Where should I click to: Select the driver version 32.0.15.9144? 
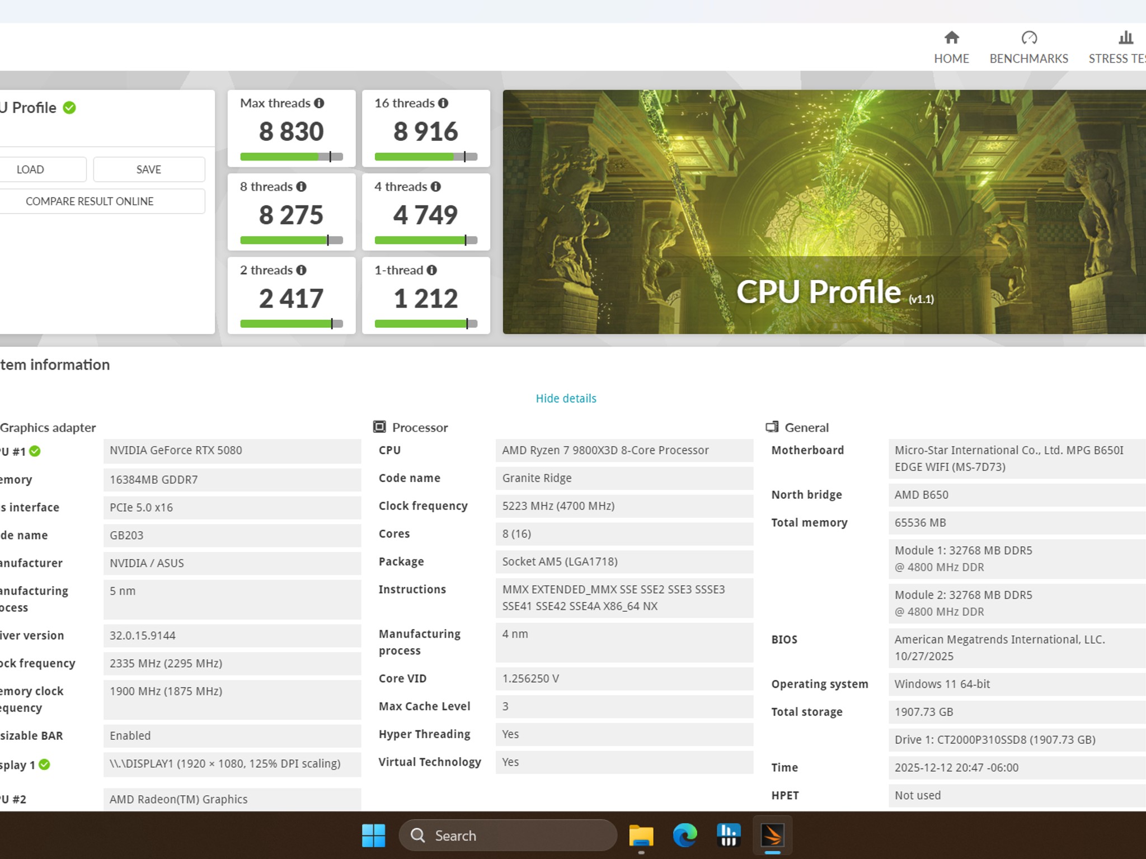coord(232,636)
